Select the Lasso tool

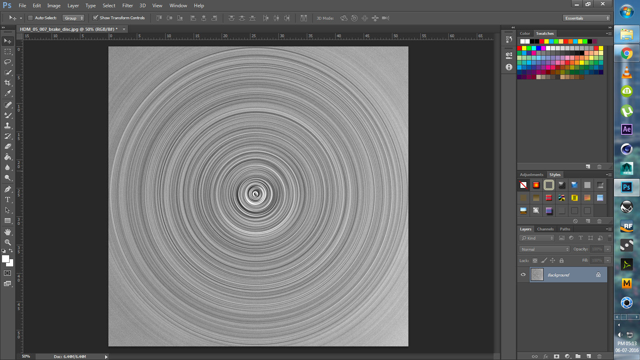pyautogui.click(x=8, y=62)
